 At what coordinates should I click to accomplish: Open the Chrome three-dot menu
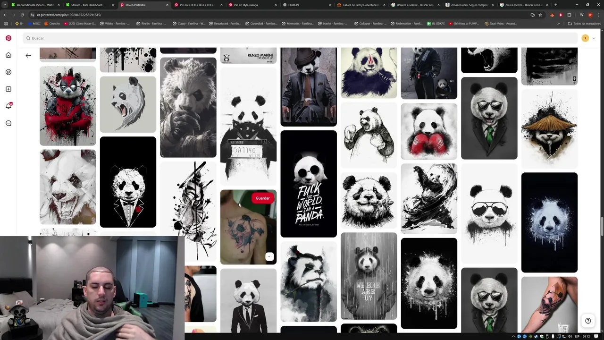598,15
